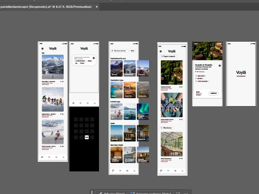Click the profile icon in vineyards artboard nav
The height and width of the screenshot is (194, 259).
[x=183, y=170]
